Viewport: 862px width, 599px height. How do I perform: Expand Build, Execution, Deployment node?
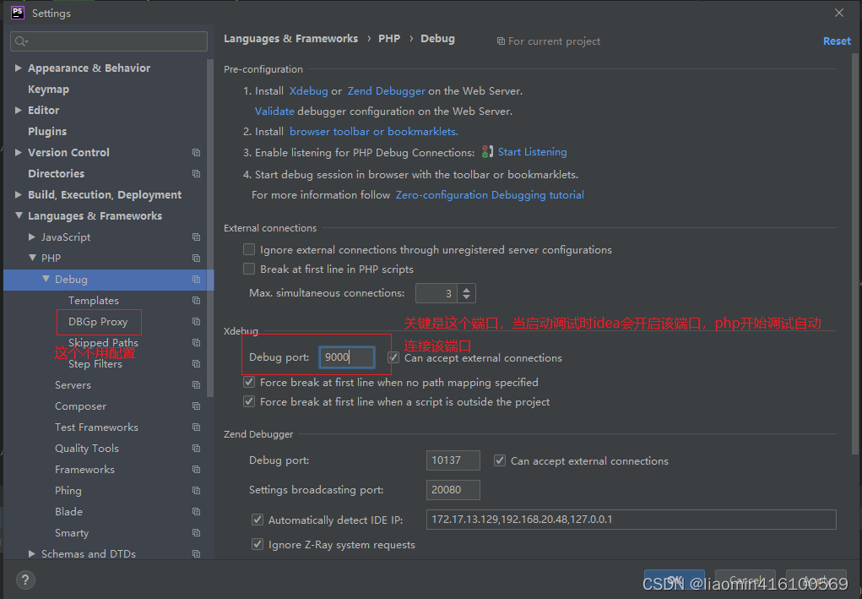pos(18,194)
